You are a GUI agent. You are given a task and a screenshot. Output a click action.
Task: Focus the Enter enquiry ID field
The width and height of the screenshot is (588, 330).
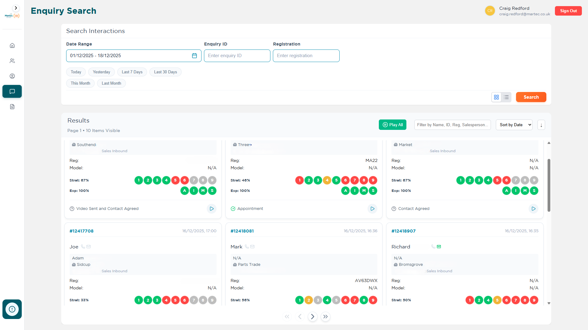[237, 56]
